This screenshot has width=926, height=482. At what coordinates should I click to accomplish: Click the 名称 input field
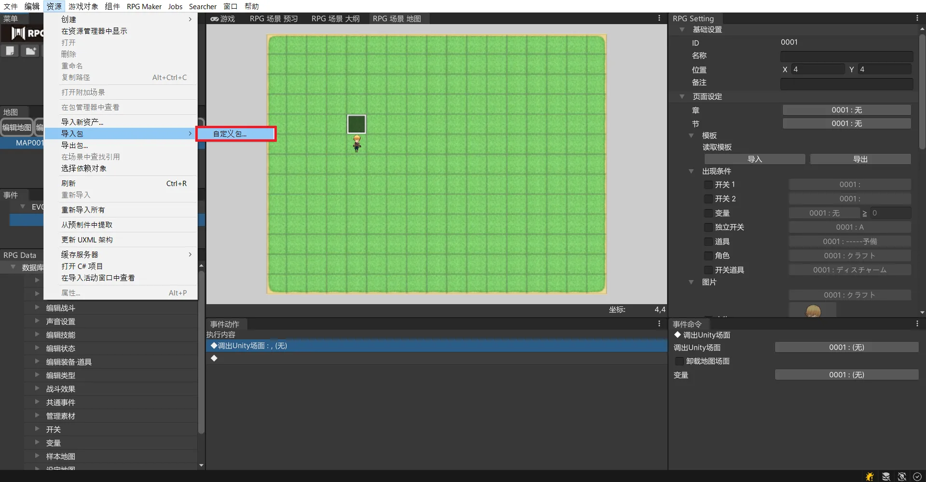846,56
